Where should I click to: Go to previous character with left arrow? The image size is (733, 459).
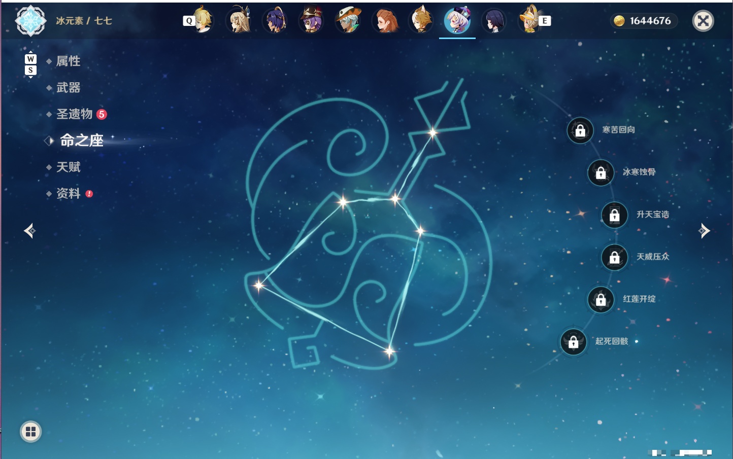pos(29,231)
